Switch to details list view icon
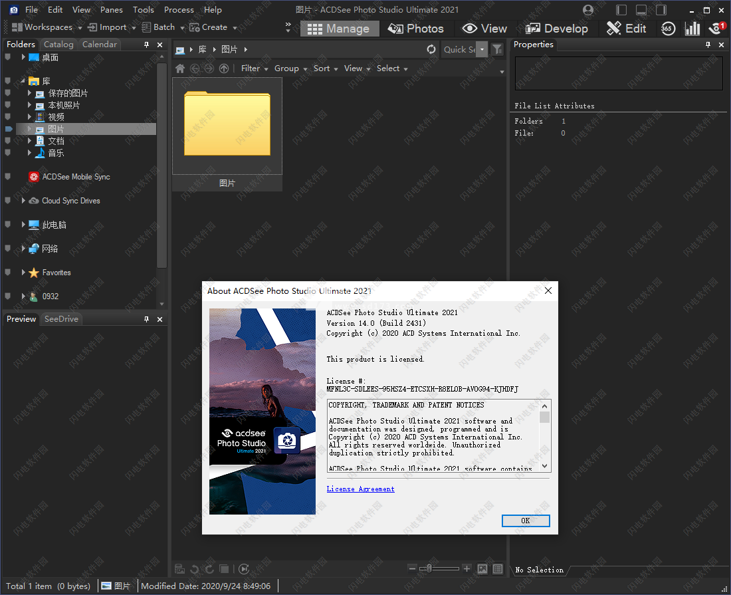 pyautogui.click(x=498, y=569)
